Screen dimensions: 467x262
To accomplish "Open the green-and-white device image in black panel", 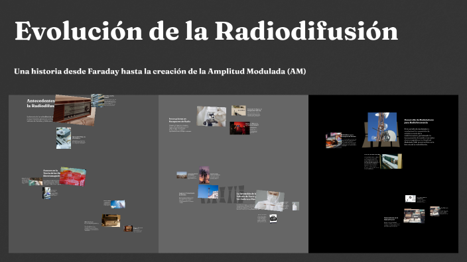I will 391,161.
